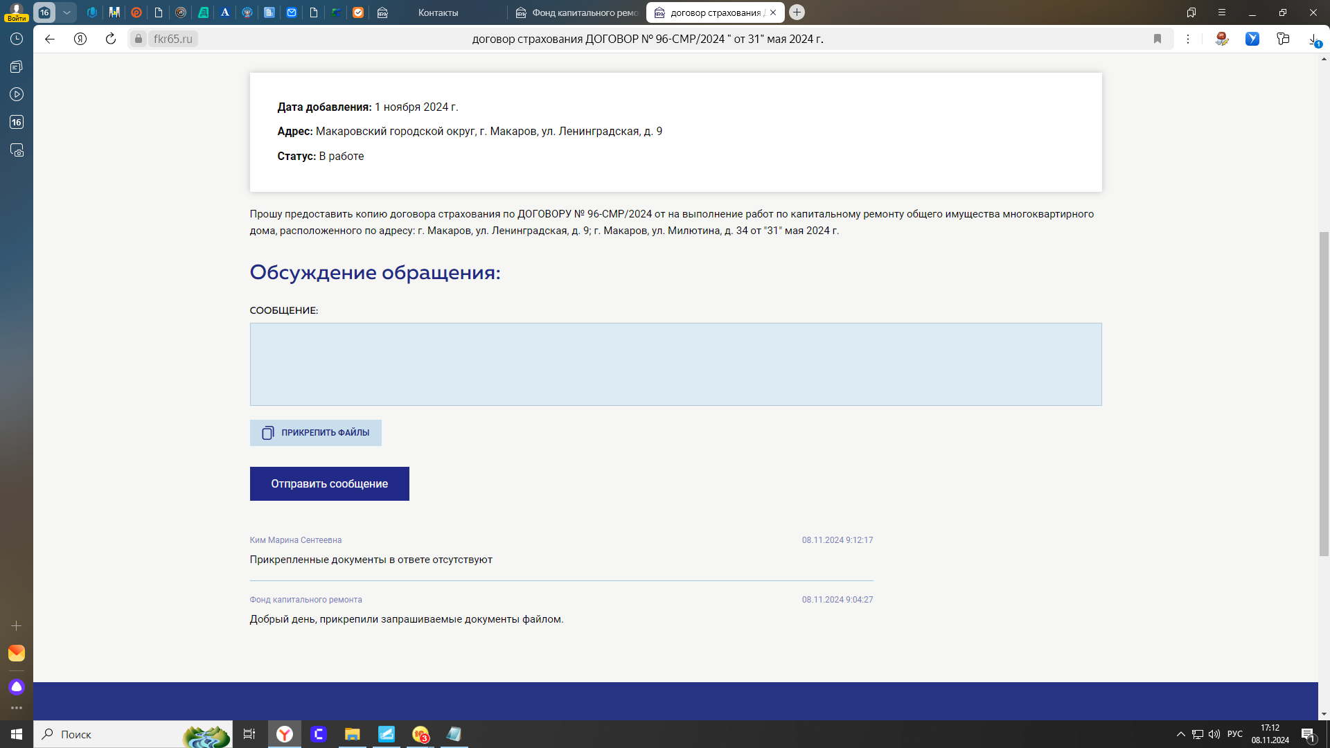The width and height of the screenshot is (1330, 748).
Task: Open the Windows Start menu
Action: (x=17, y=734)
